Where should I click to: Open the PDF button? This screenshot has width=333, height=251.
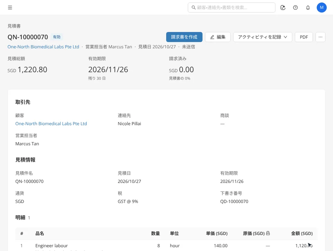tap(304, 37)
